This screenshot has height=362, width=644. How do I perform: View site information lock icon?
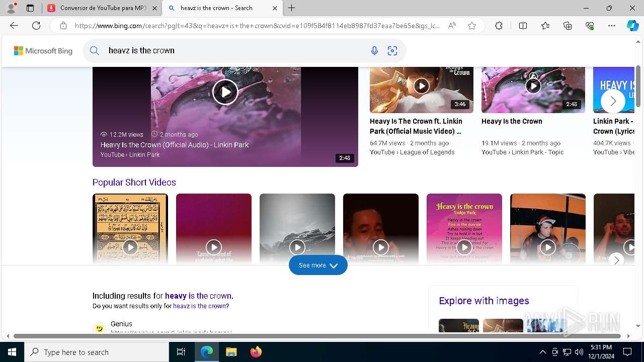[x=63, y=26]
